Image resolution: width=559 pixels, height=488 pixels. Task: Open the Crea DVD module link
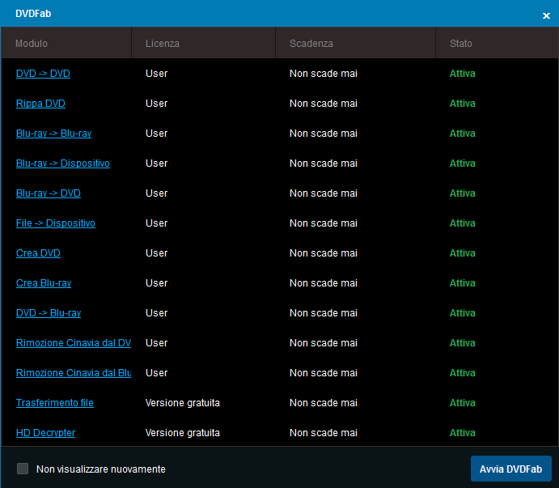(x=38, y=253)
